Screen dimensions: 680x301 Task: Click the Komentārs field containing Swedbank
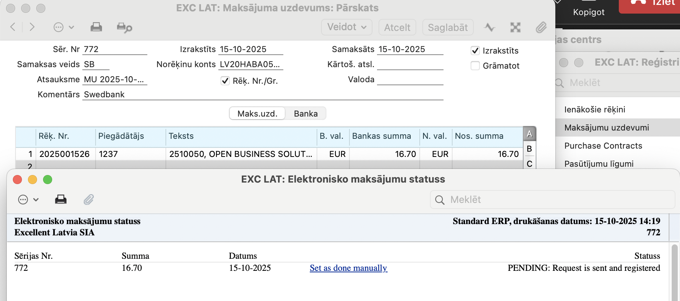click(262, 94)
